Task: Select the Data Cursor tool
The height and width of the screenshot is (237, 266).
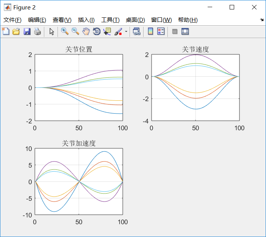Action: point(107,32)
